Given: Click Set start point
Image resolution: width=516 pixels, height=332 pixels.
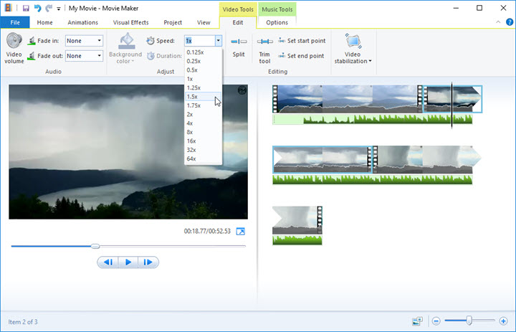Looking at the screenshot, I should pyautogui.click(x=305, y=42).
